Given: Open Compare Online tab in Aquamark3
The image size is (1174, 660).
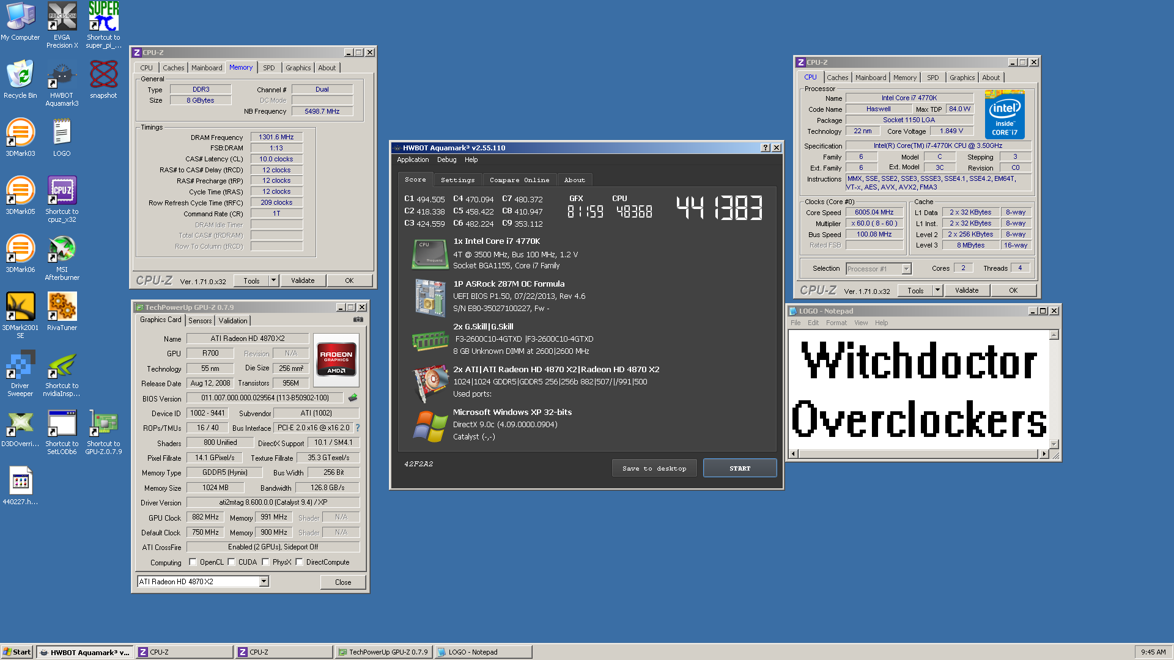Looking at the screenshot, I should (519, 180).
